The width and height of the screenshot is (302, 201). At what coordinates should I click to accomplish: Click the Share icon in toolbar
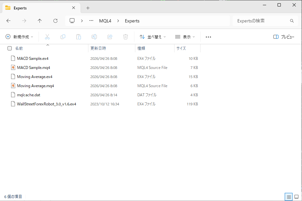click(110, 37)
